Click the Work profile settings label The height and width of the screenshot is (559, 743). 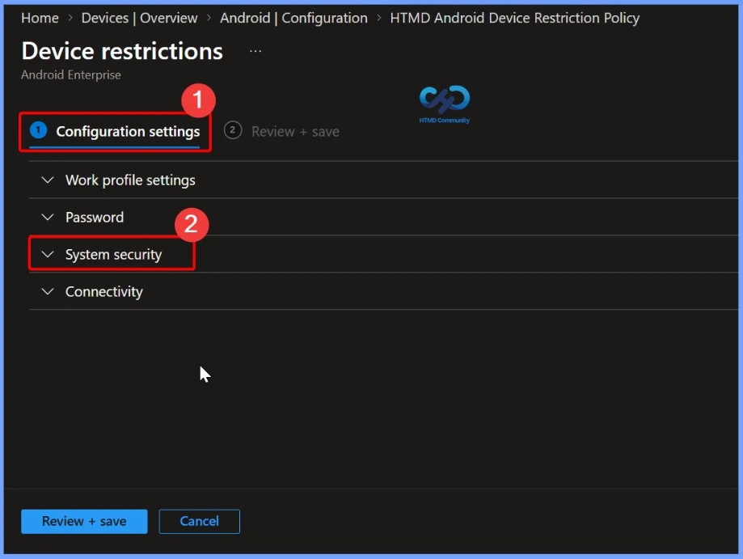(x=130, y=180)
